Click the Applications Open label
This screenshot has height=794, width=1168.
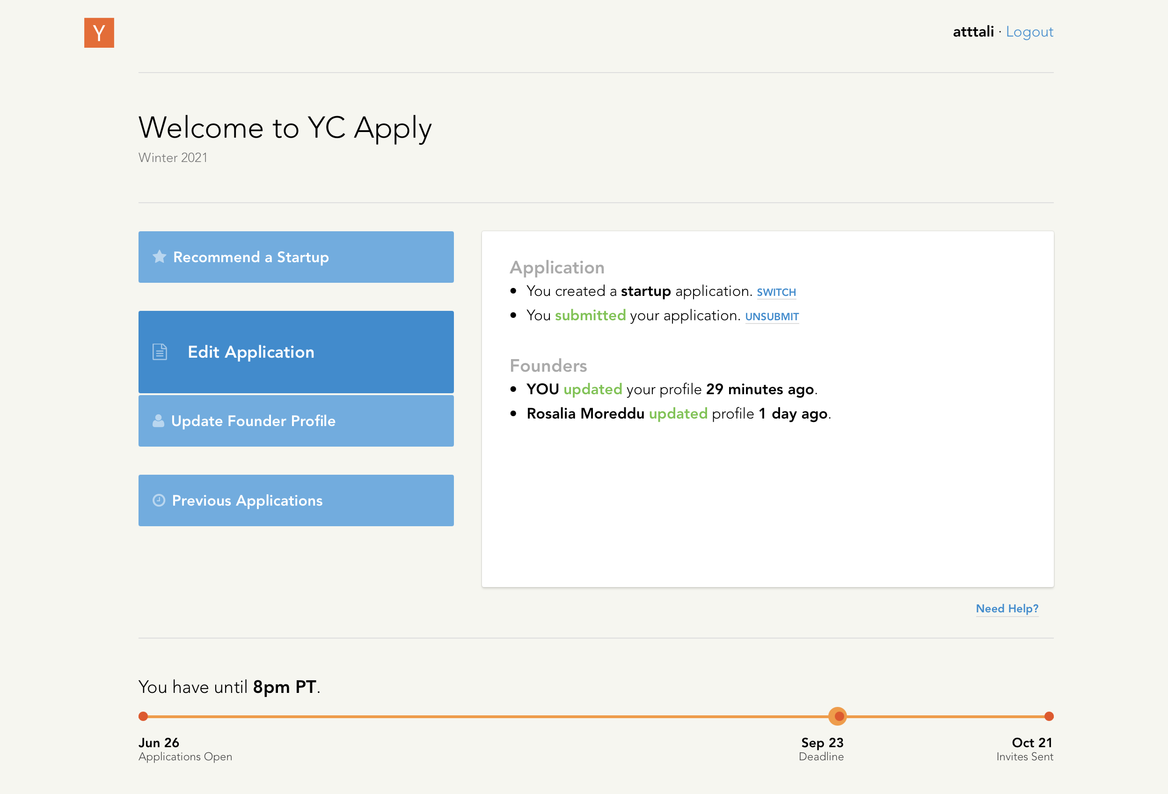pos(185,757)
